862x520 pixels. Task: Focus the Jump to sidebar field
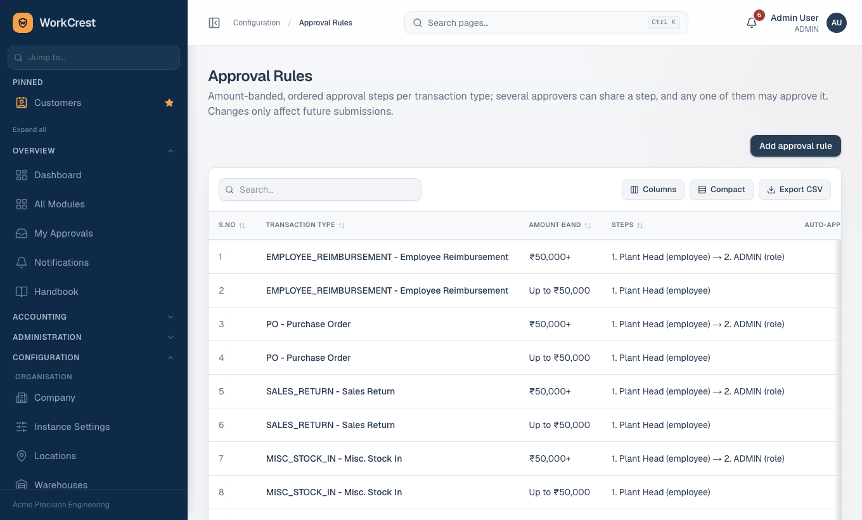coord(94,58)
